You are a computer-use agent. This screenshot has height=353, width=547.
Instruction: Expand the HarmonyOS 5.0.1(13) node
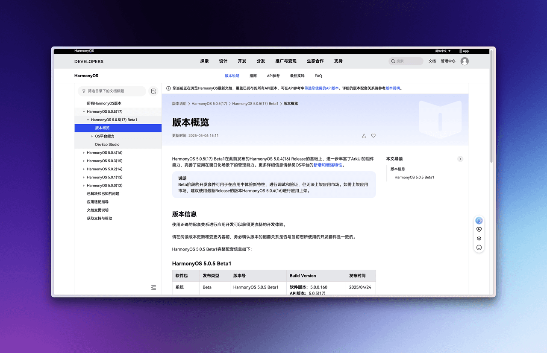coord(84,177)
